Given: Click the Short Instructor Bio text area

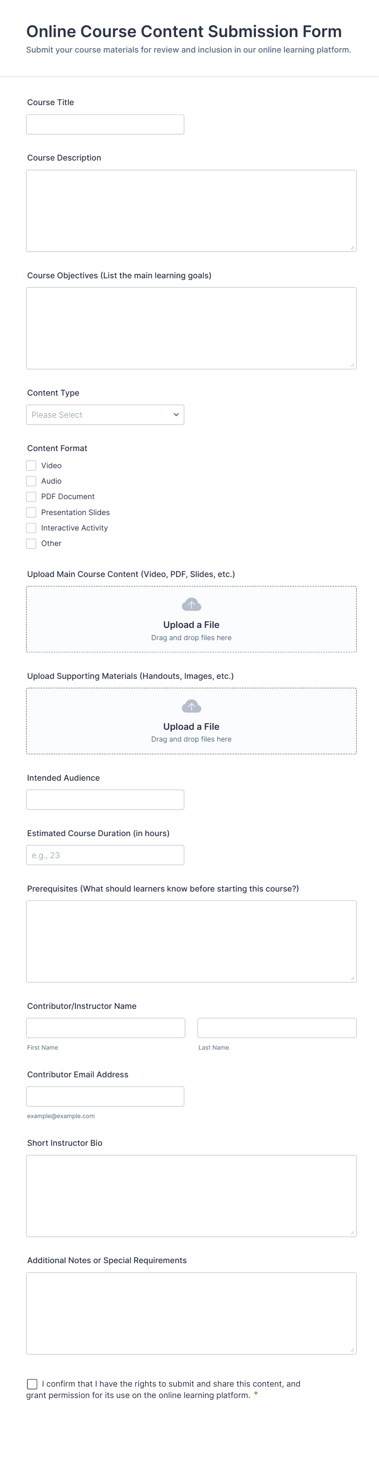Looking at the screenshot, I should pos(191,1196).
